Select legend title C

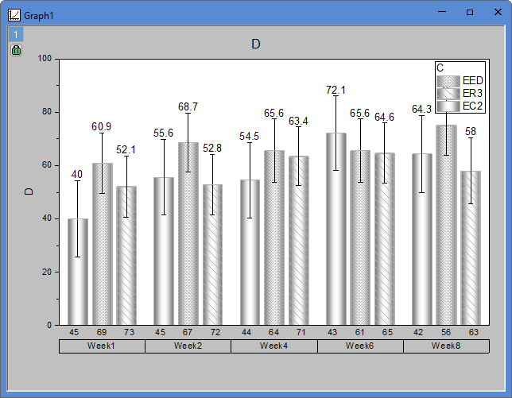pos(440,68)
